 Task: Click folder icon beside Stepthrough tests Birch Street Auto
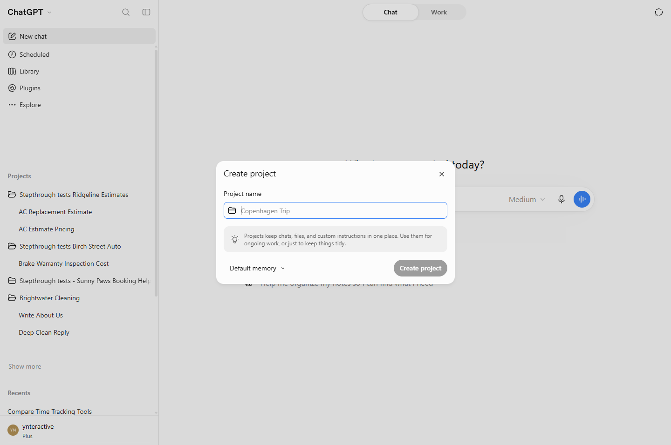(12, 246)
